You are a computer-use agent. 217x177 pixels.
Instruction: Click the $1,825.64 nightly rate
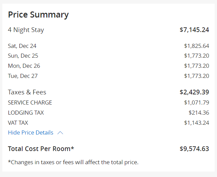point(196,46)
